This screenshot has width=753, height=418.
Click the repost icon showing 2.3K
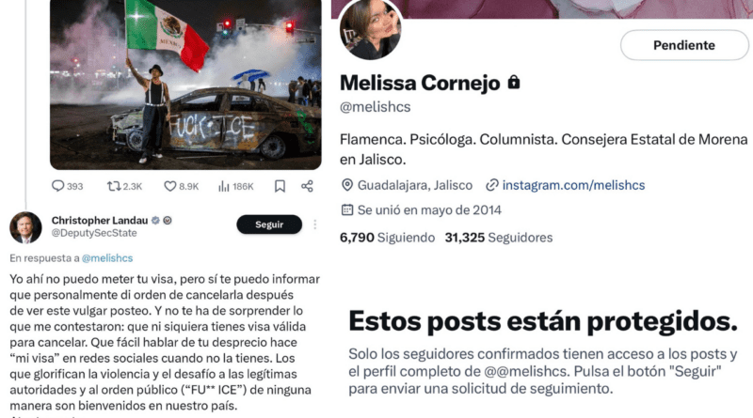113,186
